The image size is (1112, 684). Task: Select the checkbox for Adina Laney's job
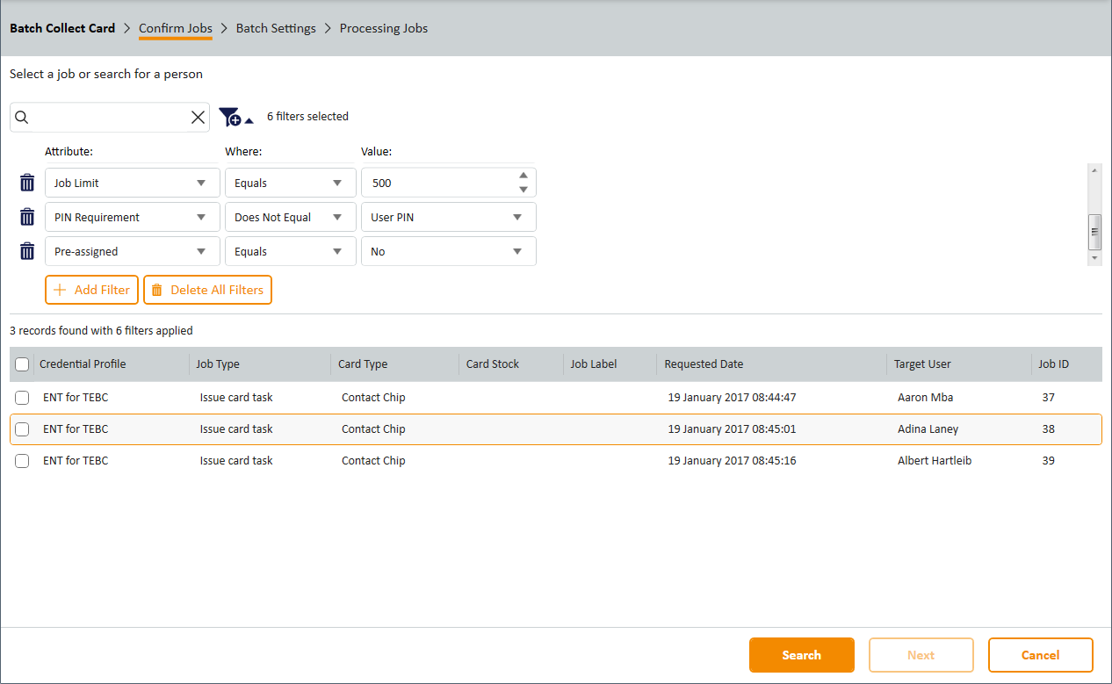[22, 429]
